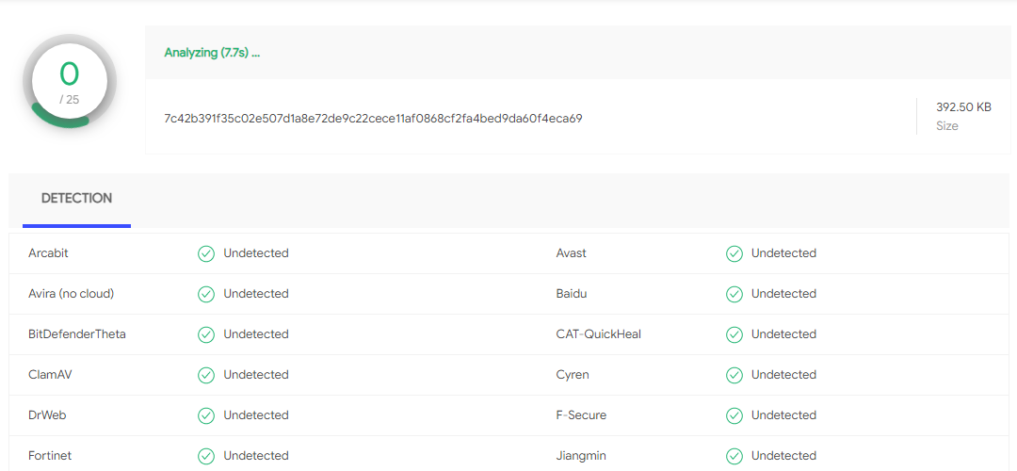The image size is (1017, 471).
Task: Click the Undetected result for F-Secure
Action: tap(783, 414)
